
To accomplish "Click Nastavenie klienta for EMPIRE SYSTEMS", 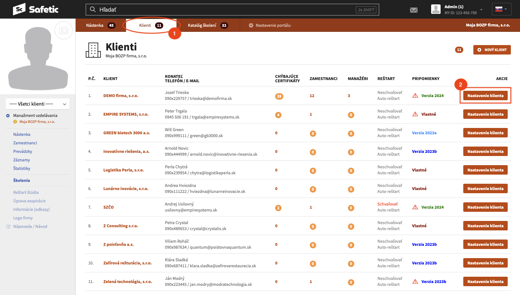I will coord(485,114).
